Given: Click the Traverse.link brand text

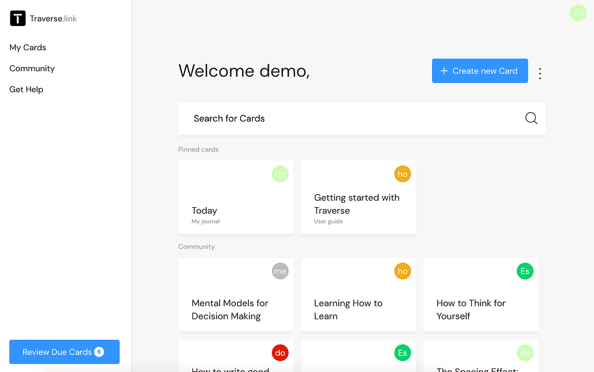Looking at the screenshot, I should pos(53,19).
